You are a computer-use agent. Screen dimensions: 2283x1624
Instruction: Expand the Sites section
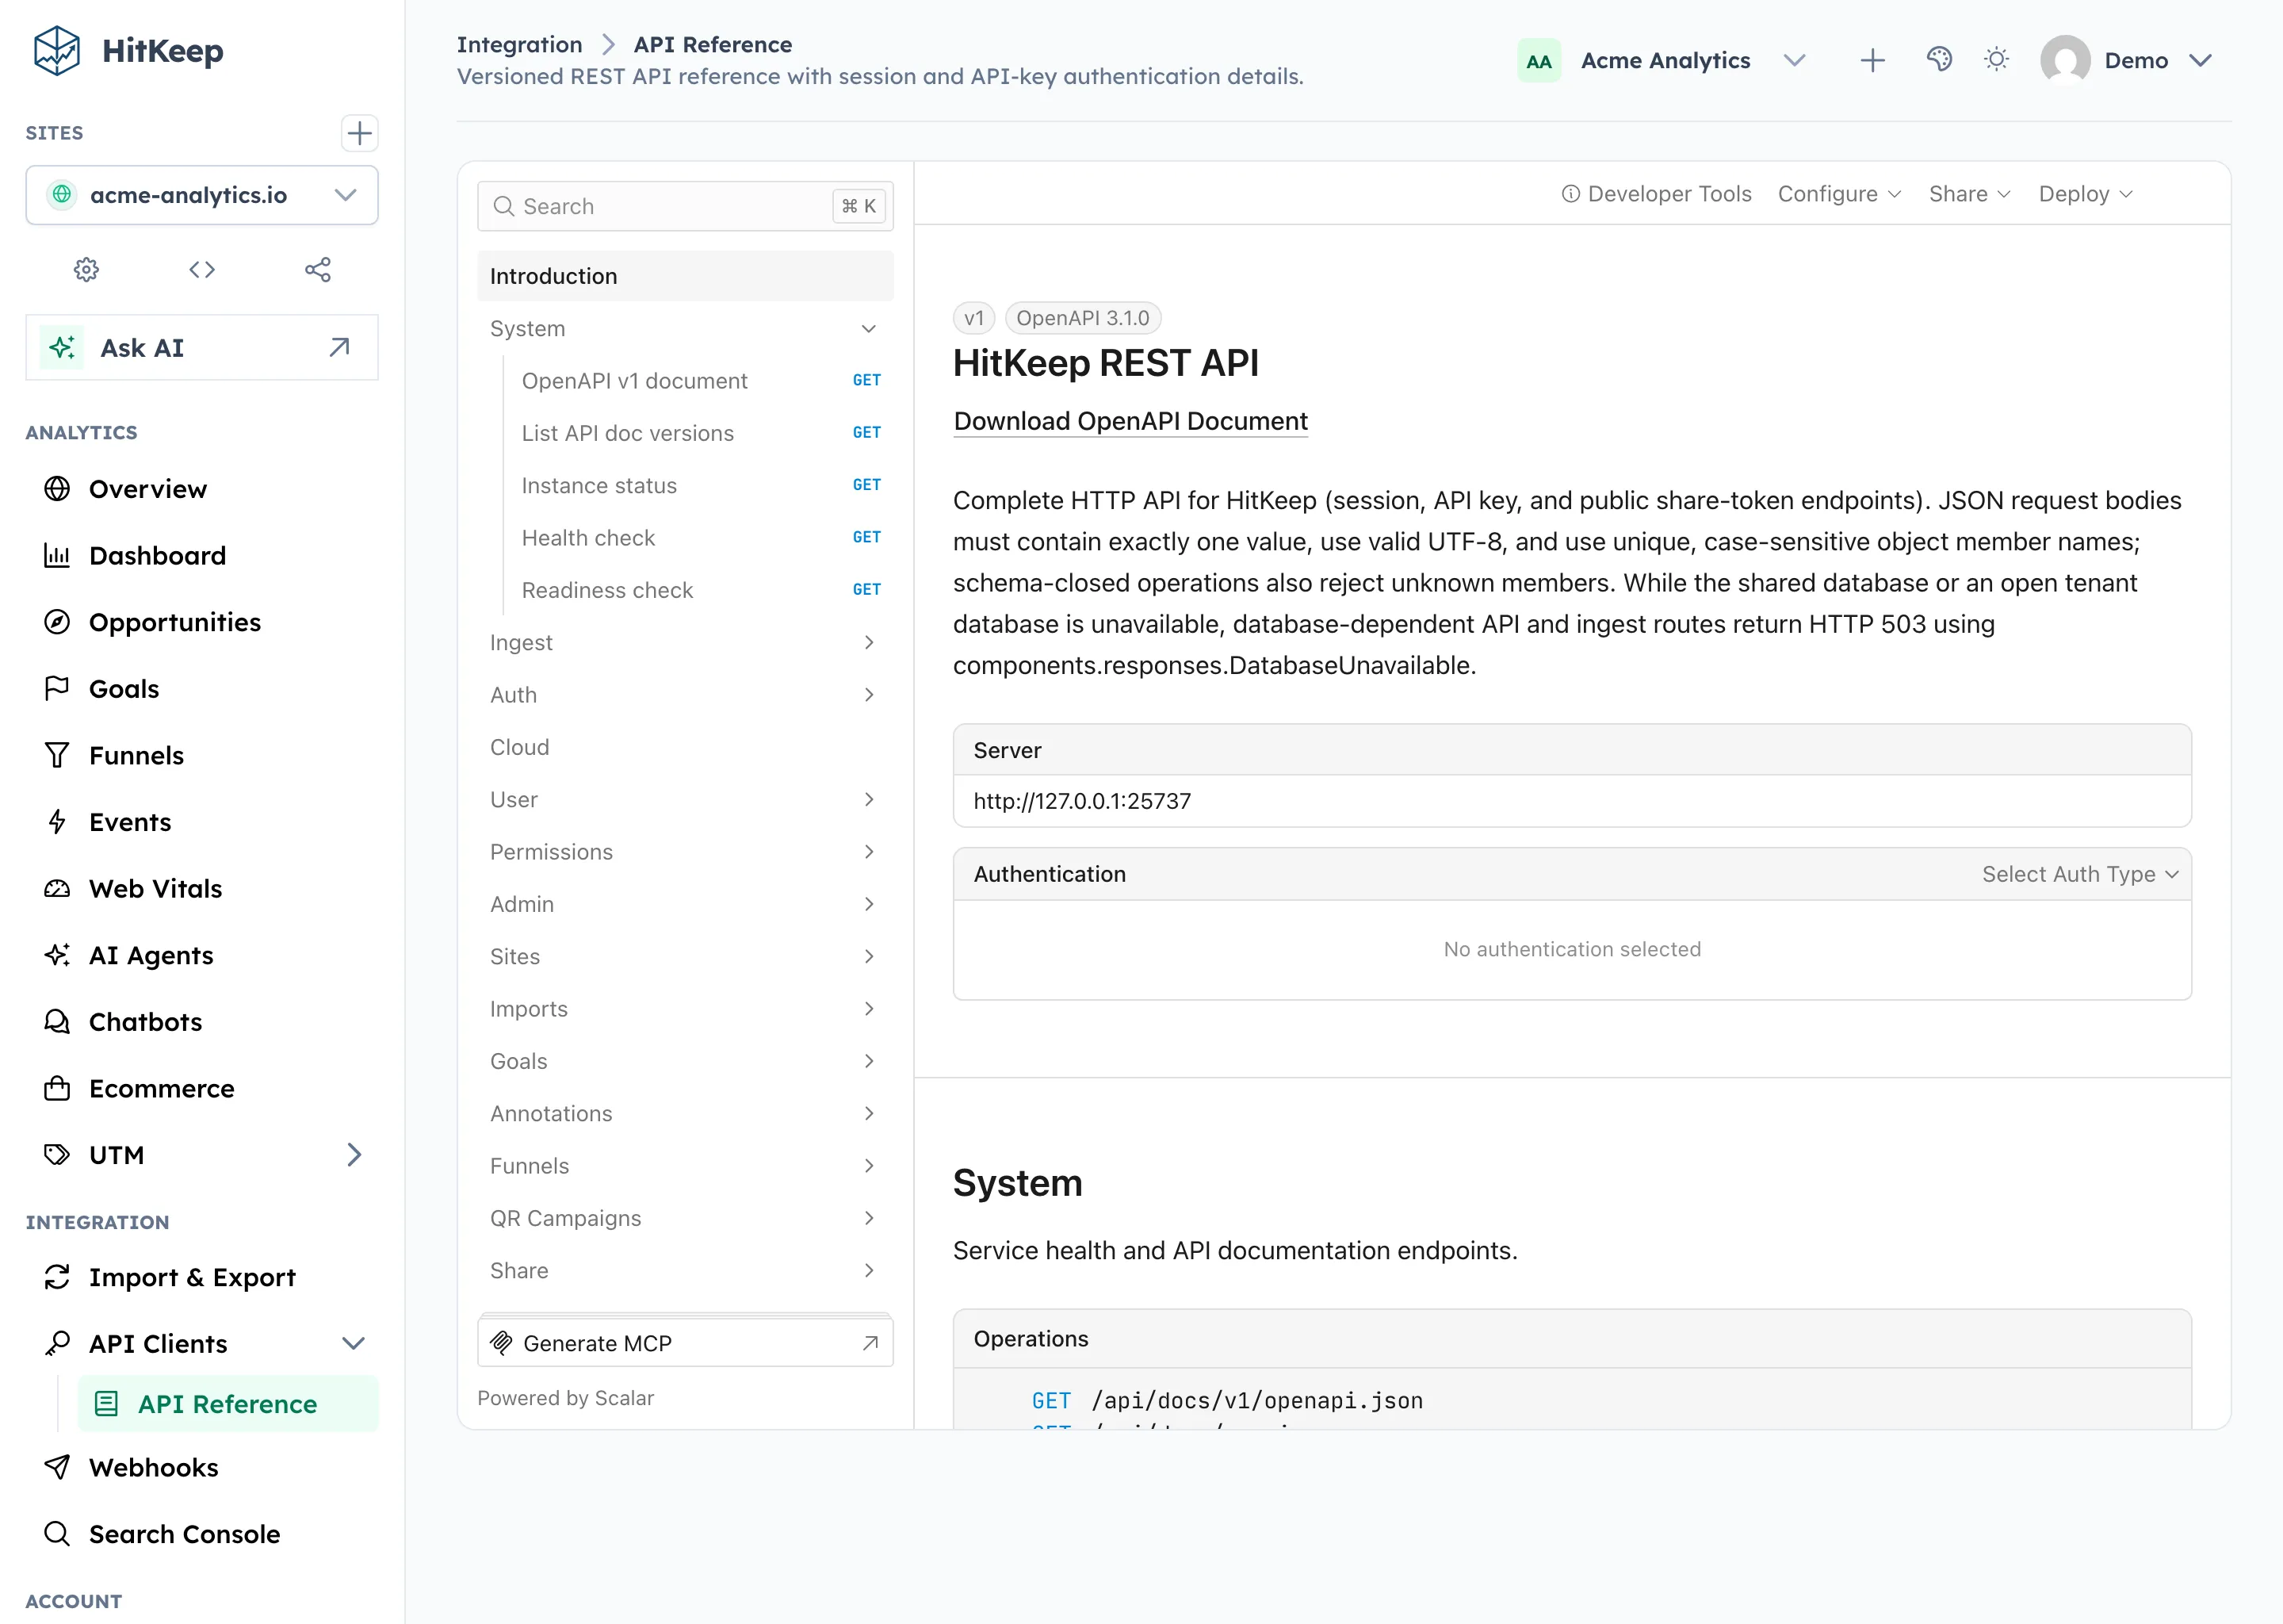[x=686, y=957]
